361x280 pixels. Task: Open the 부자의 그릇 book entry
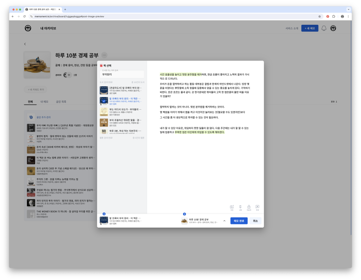[x=61, y=182]
